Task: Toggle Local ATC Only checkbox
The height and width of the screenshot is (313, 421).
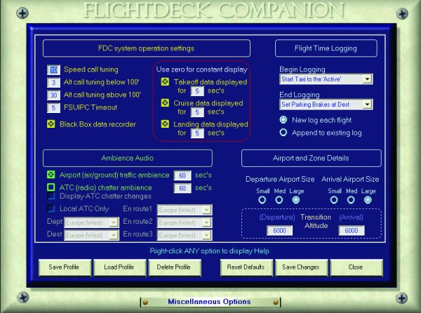Action: (51, 208)
